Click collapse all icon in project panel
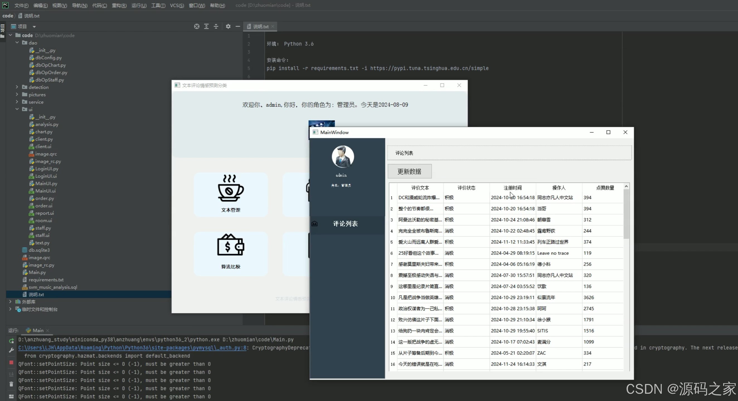The image size is (738, 401). point(216,26)
